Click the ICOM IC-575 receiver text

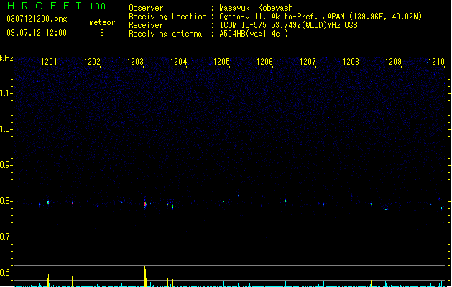[x=288, y=25]
